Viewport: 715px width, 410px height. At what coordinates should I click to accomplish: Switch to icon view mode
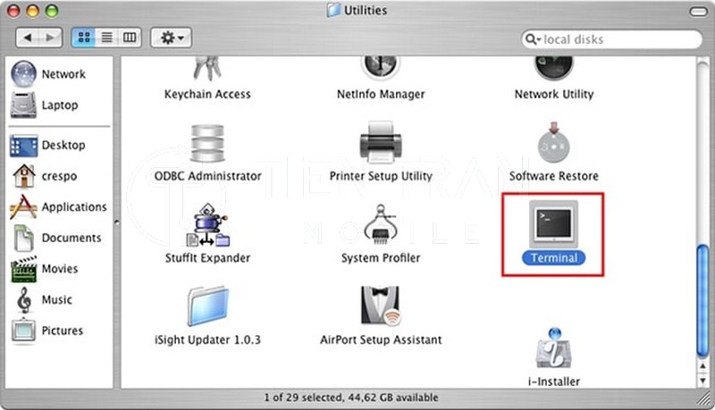[83, 38]
